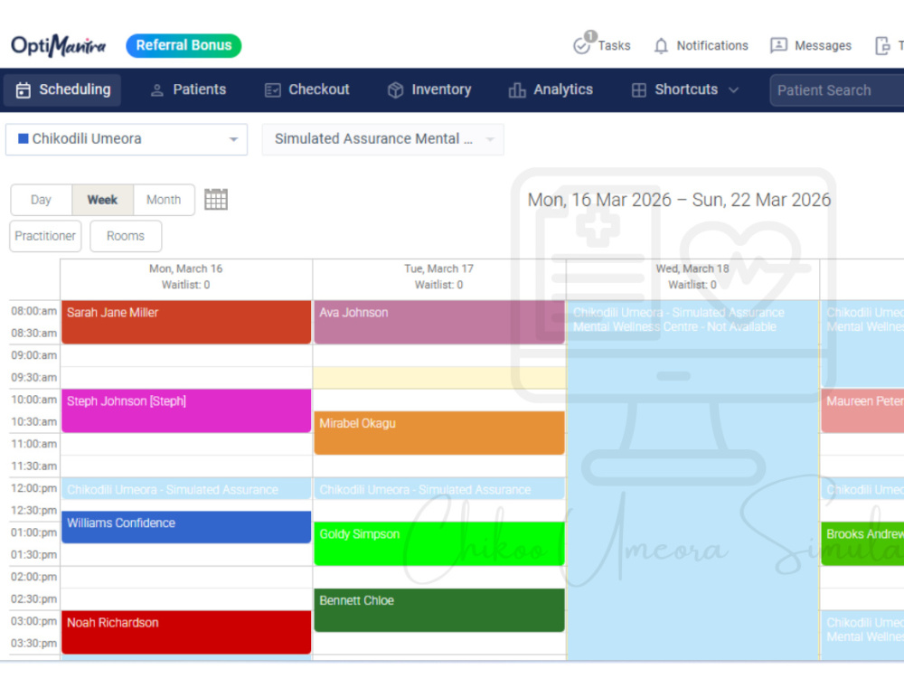The image size is (904, 678).
Task: Click the yellow 09:30 slot on Tuesday
Action: click(x=439, y=378)
